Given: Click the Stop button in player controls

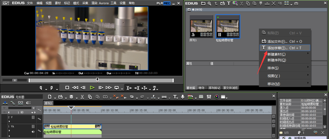Looking at the screenshot, I should click(67, 88).
